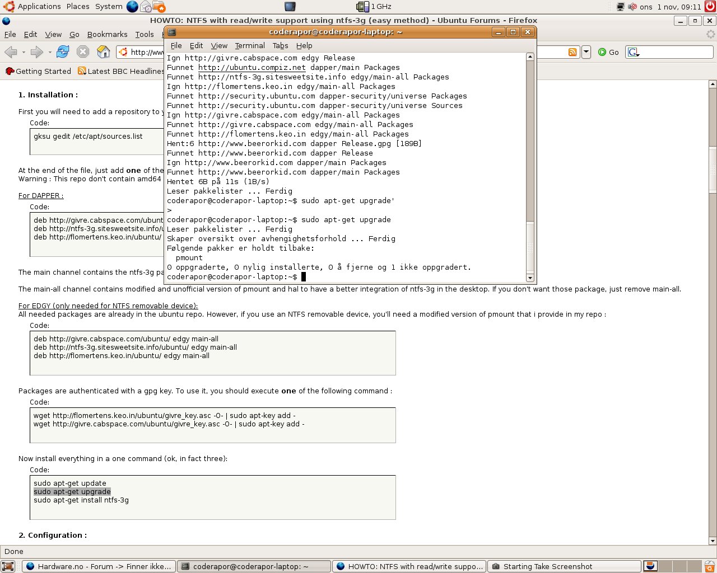Open Firefox File menu

pyautogui.click(x=10, y=34)
